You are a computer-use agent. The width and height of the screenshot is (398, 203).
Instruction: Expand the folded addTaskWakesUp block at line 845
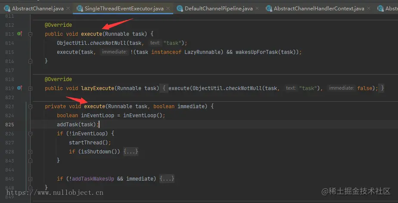point(30,179)
